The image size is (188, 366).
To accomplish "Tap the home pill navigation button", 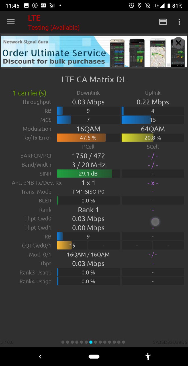I will [94, 357].
